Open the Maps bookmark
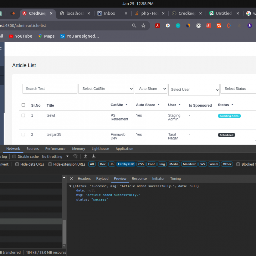 46,36
